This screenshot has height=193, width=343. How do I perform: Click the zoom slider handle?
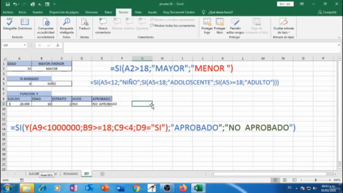pyautogui.click(x=316, y=180)
